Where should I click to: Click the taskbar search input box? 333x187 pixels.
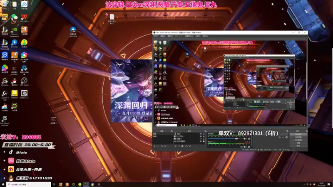click(x=29, y=185)
